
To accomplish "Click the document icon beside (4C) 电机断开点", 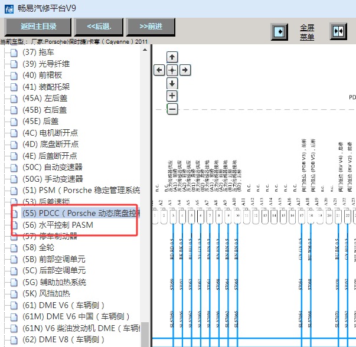I will pos(14,133).
